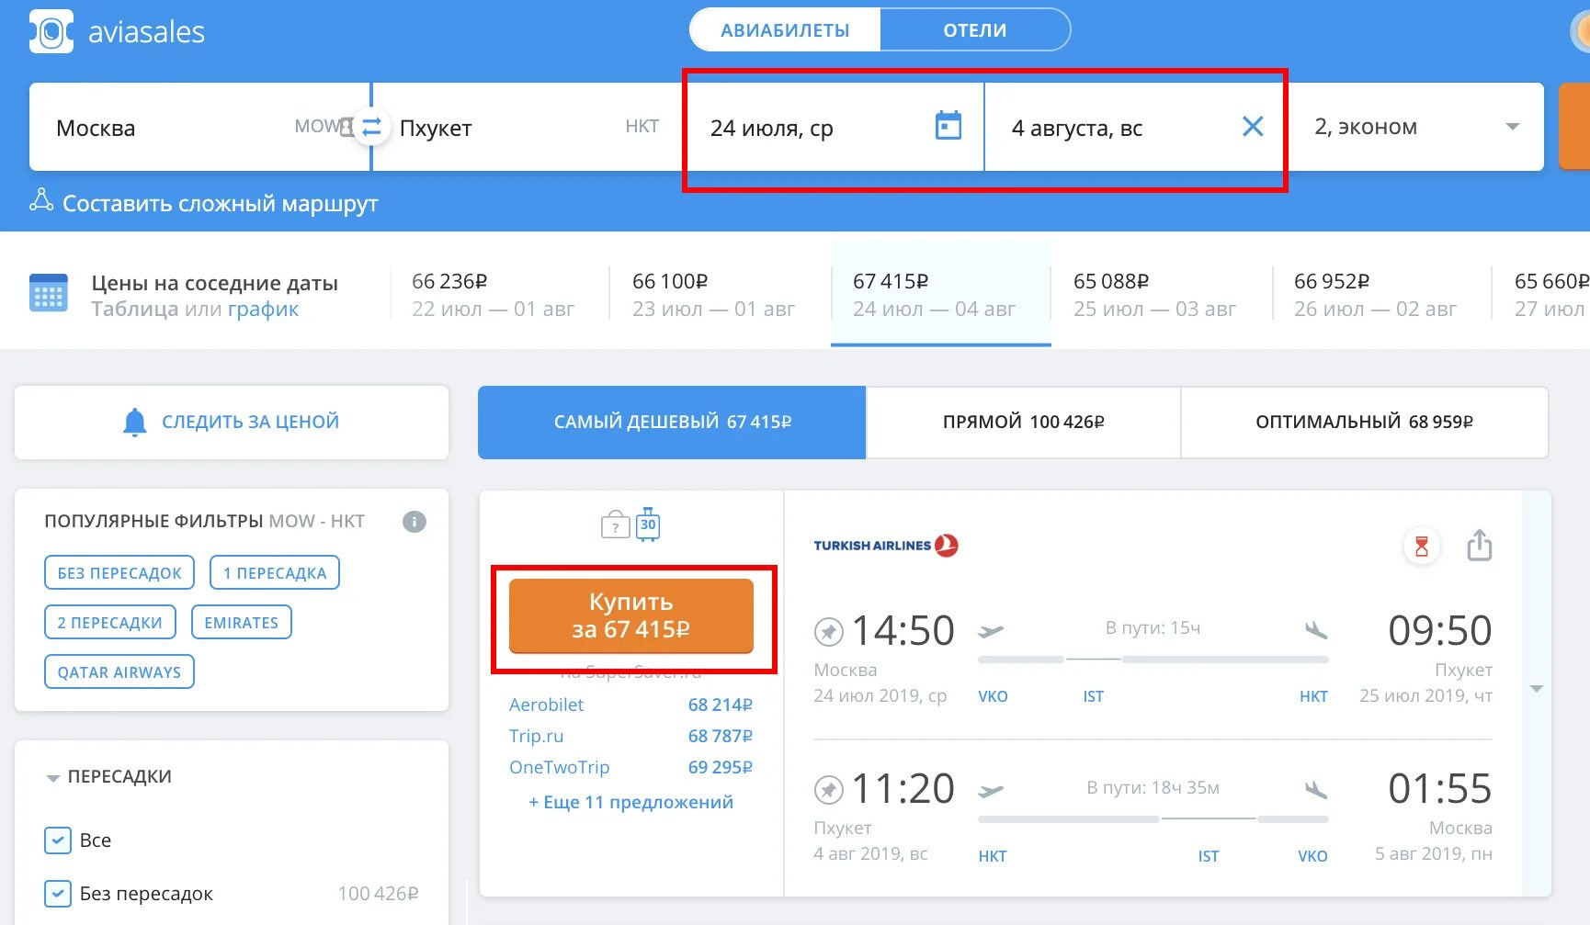This screenshot has height=925, width=1590.
Task: Collapse the ПЕРЕСАДКИ filter section
Action: point(53,778)
